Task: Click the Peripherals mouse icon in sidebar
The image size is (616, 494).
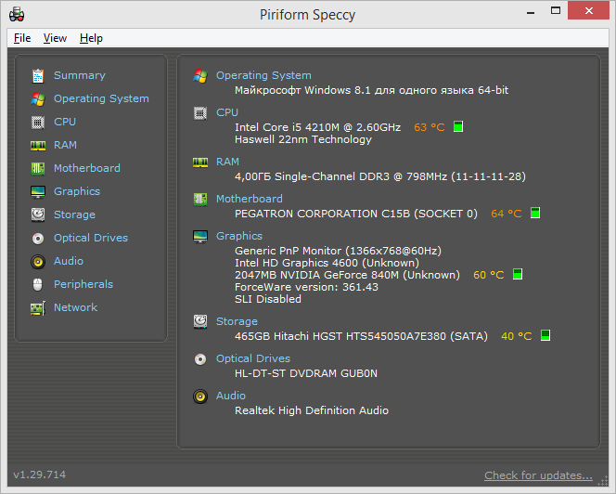Action: click(38, 284)
